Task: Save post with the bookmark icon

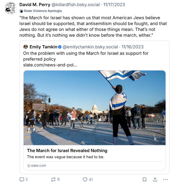Action: point(145,179)
